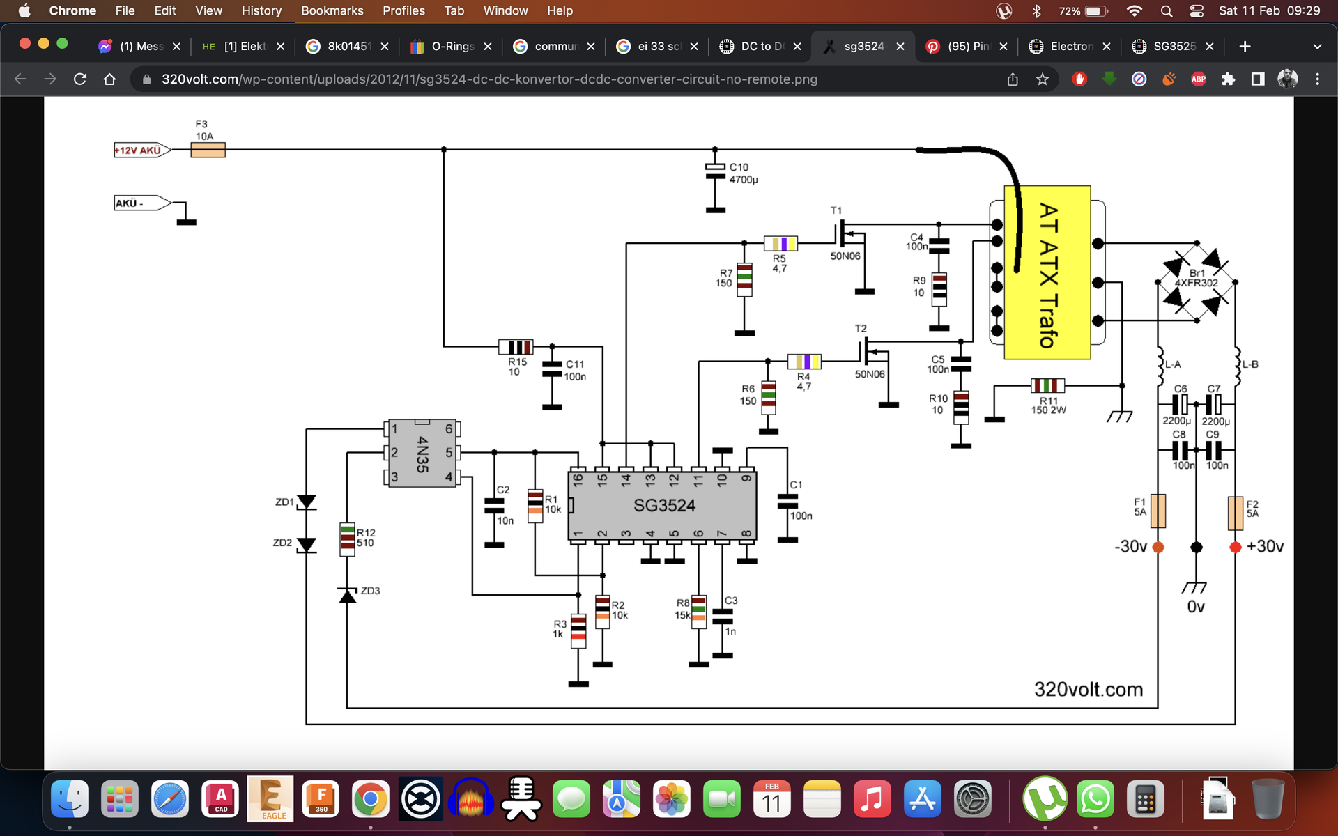Open the Extensions puzzle icon
Screen dimensions: 1338x836
1228,79
